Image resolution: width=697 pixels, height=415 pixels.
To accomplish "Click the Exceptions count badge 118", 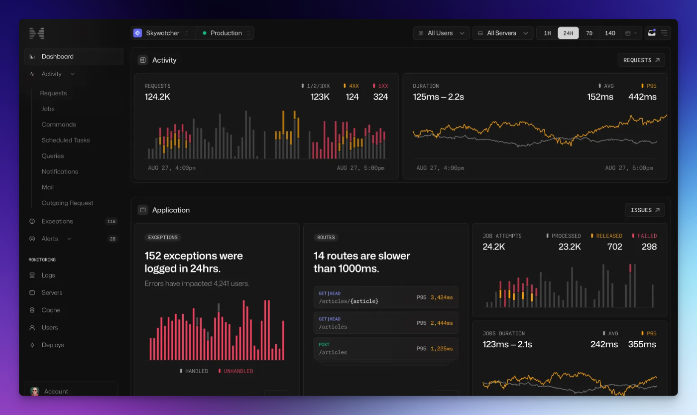I will 112,221.
